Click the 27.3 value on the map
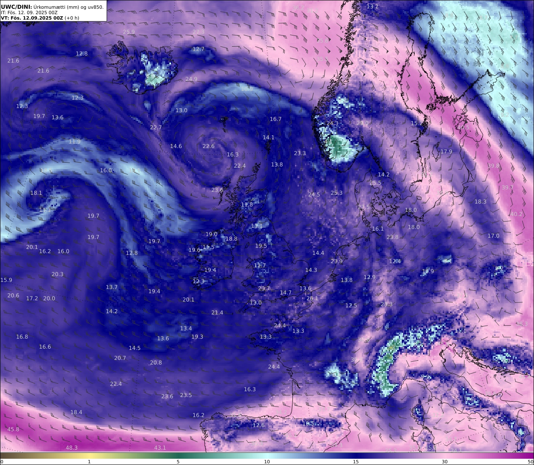The image size is (534, 465). (x=199, y=32)
